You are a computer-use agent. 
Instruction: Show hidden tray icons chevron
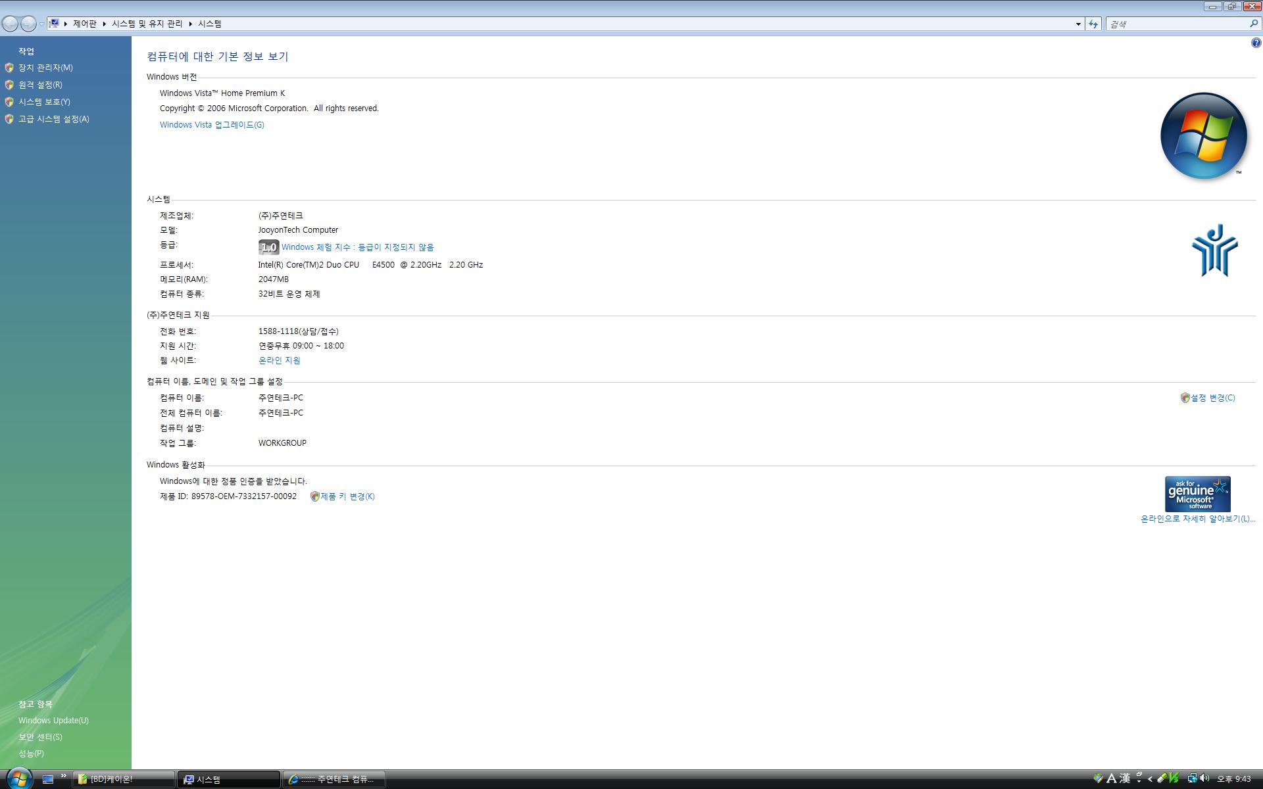pos(1150,779)
